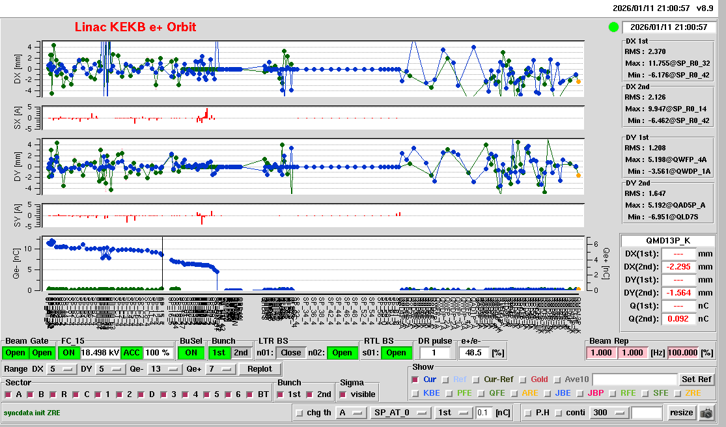Click the camera screenshot icon
This screenshot has height=427, width=726.
706,413
